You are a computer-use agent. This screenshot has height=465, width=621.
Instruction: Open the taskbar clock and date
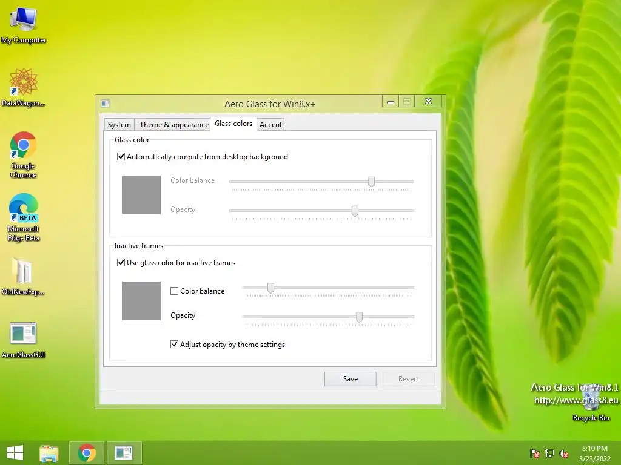(594, 453)
